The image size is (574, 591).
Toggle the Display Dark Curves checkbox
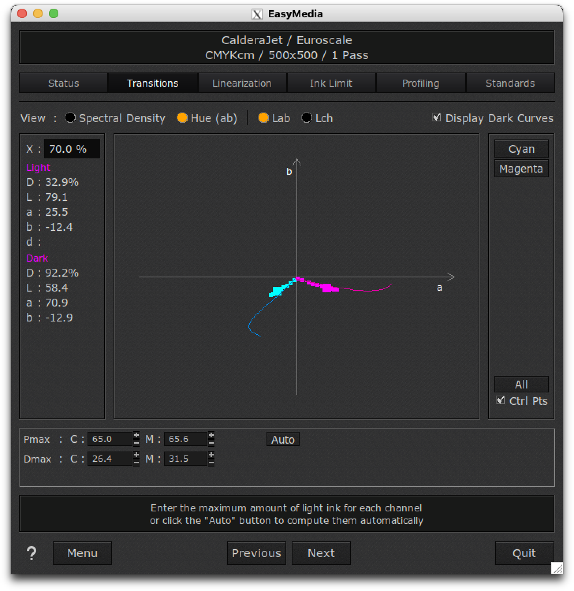click(x=436, y=117)
